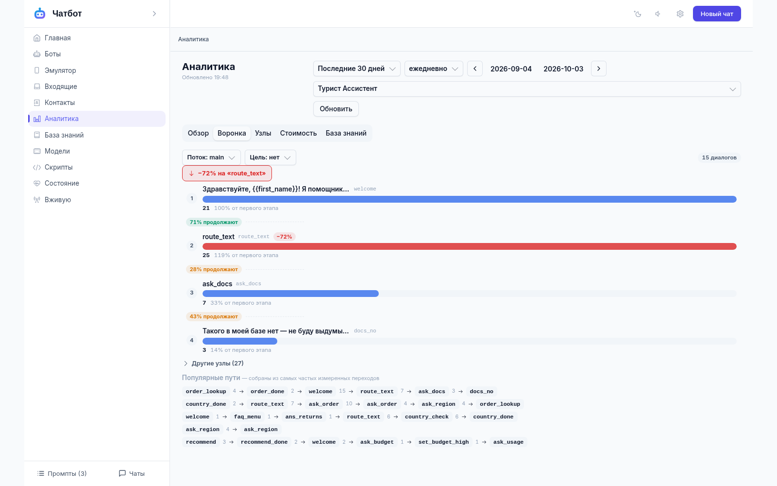Click end date 2026-10-03
This screenshot has width=777, height=486.
(x=563, y=69)
